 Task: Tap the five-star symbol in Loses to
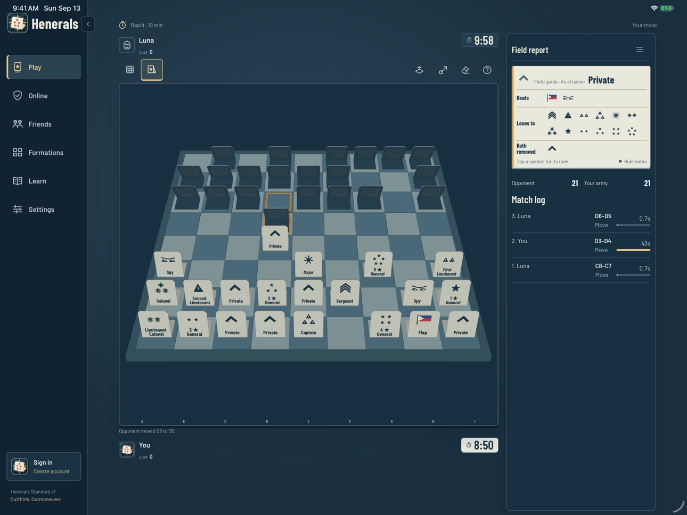point(632,131)
